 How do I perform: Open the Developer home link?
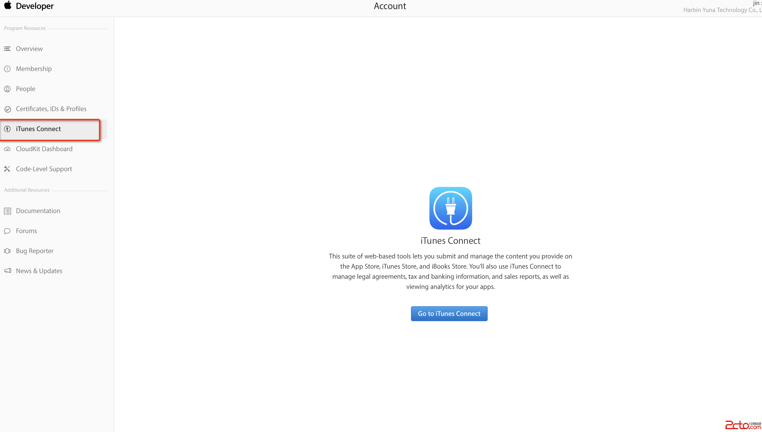(x=35, y=6)
